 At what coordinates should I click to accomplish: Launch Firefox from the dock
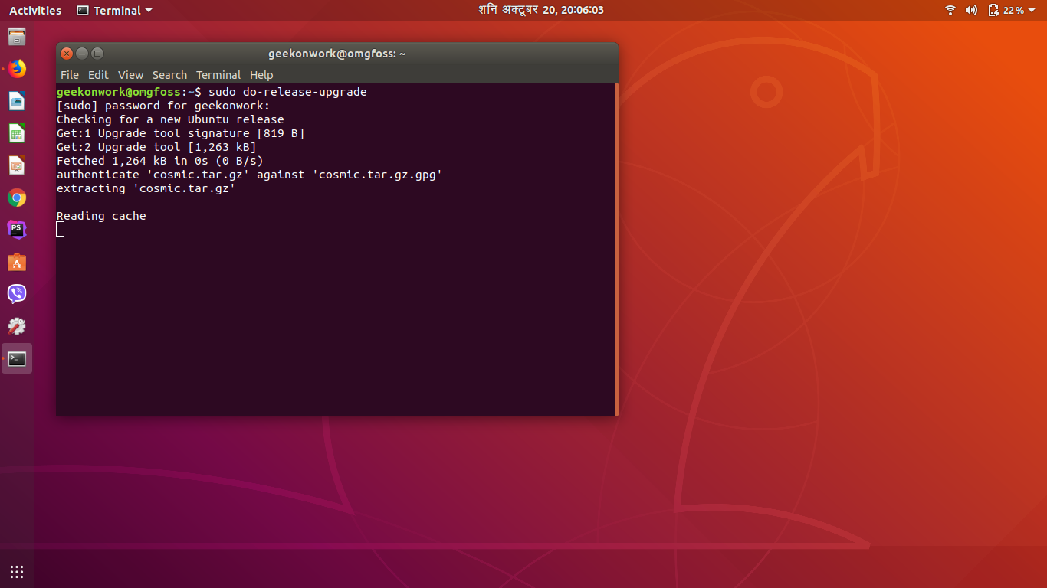coord(17,69)
